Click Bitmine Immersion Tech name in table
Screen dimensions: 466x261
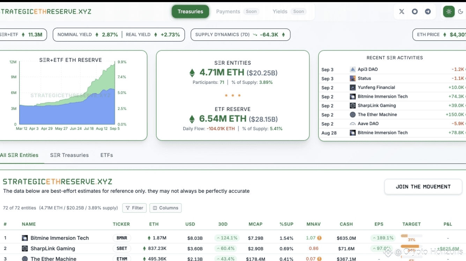point(60,238)
